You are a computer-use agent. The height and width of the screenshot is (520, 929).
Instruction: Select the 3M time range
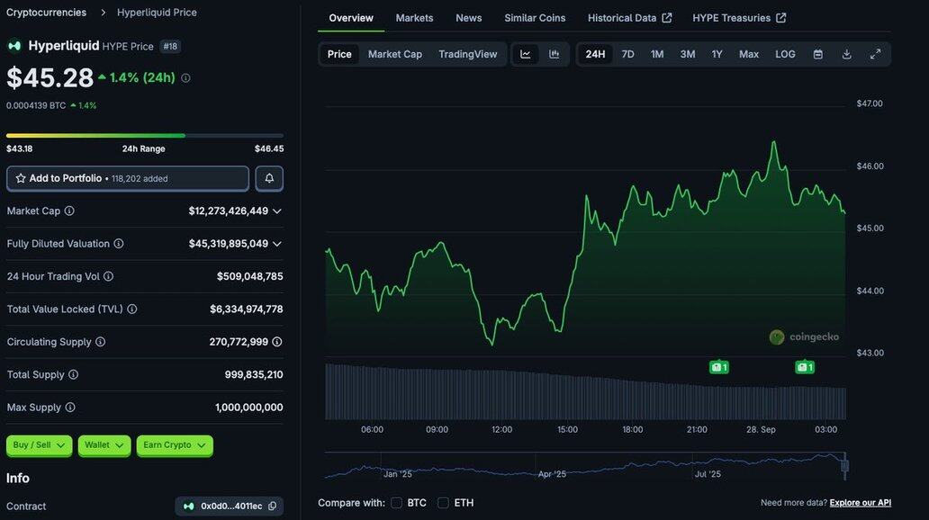pos(687,54)
